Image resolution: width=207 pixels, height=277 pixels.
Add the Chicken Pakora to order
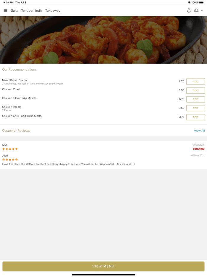click(x=195, y=108)
